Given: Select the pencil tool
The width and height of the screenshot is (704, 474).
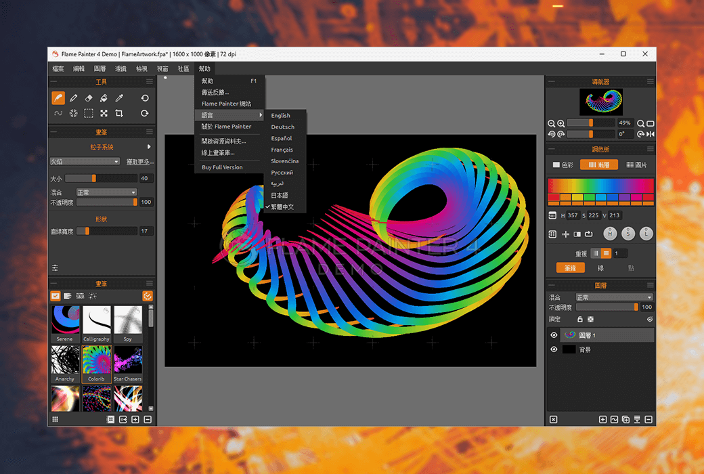Looking at the screenshot, I should tap(74, 98).
